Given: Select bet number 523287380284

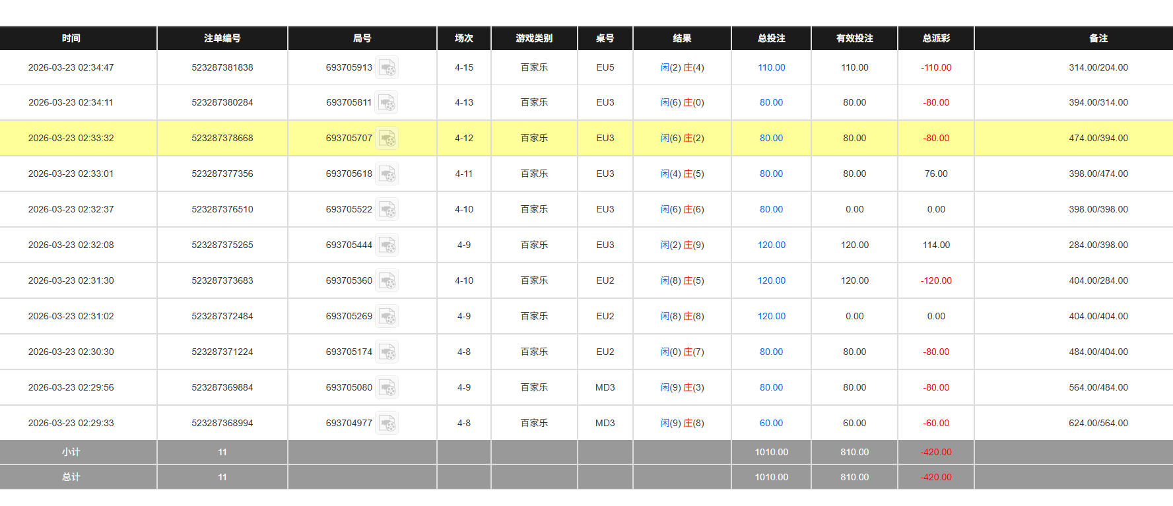Looking at the screenshot, I should click(222, 102).
